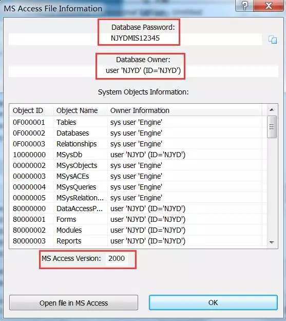Click the scroll up arrow in objects list

coord(272,110)
